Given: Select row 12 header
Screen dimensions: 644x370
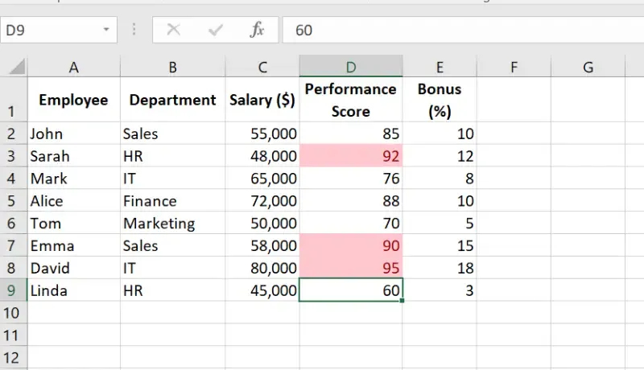Looking at the screenshot, I should [x=14, y=358].
